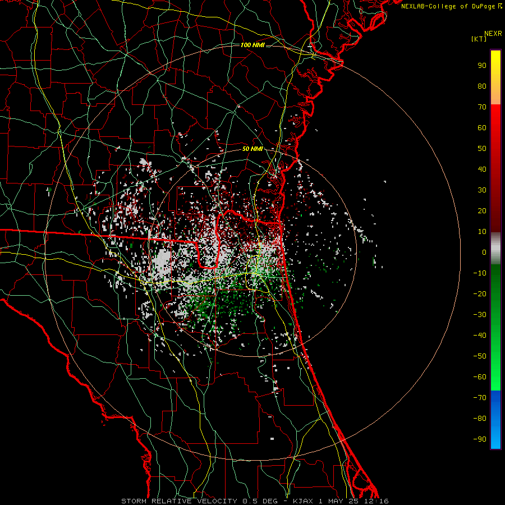Select the 50 NMI range ring label
The image size is (505, 505).
pyautogui.click(x=252, y=149)
